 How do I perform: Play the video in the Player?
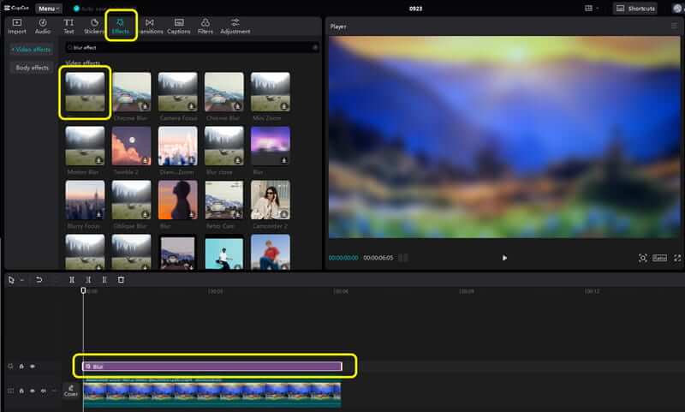(504, 258)
